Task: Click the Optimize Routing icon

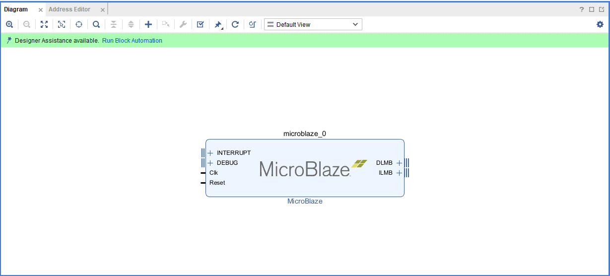Action: coord(252,24)
